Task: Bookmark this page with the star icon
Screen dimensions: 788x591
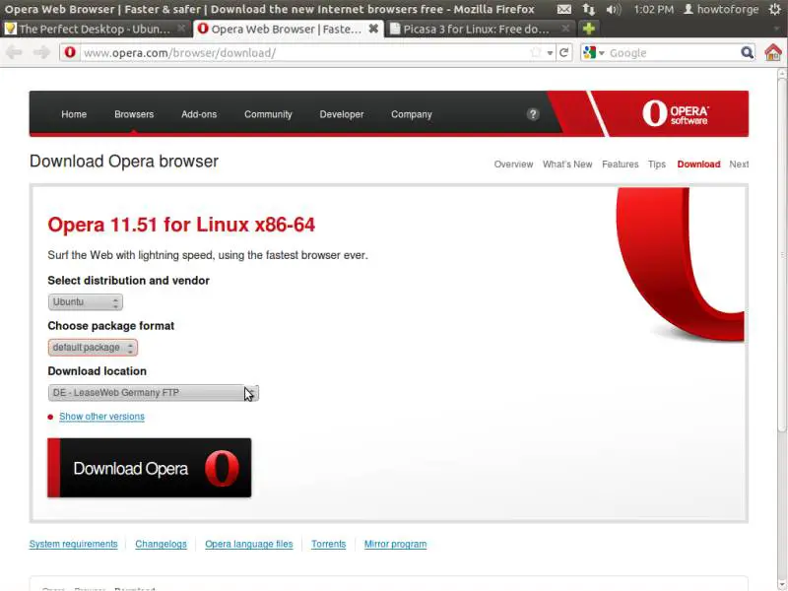Action: 536,52
